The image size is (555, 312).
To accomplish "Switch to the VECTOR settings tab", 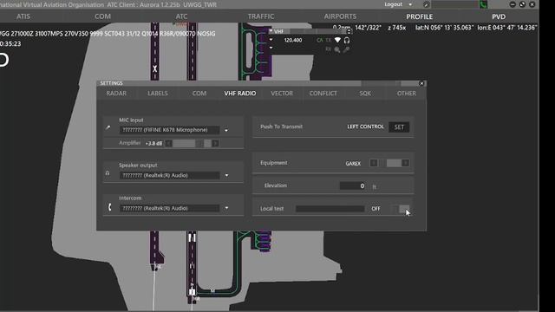I will [x=282, y=94].
